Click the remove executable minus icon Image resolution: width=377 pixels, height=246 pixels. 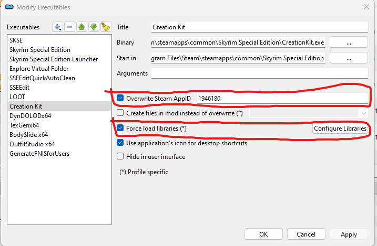click(x=70, y=27)
